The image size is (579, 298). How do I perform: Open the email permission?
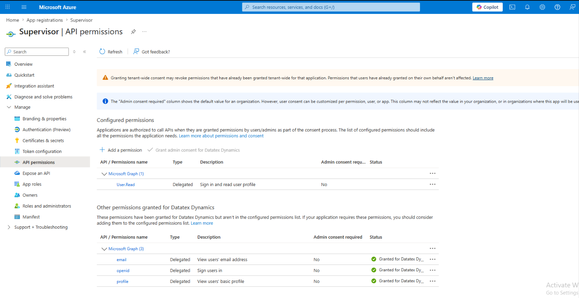pyautogui.click(x=121, y=260)
